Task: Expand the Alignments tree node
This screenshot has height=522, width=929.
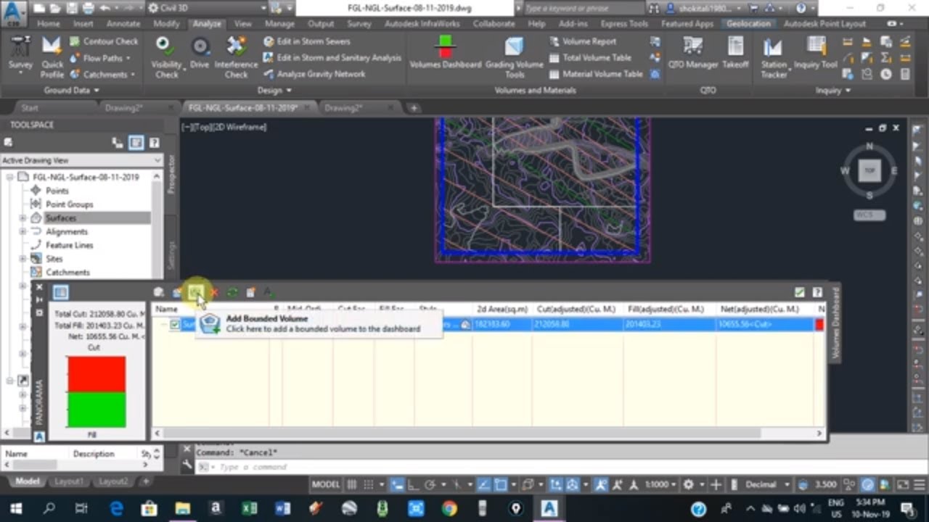Action: [x=22, y=232]
